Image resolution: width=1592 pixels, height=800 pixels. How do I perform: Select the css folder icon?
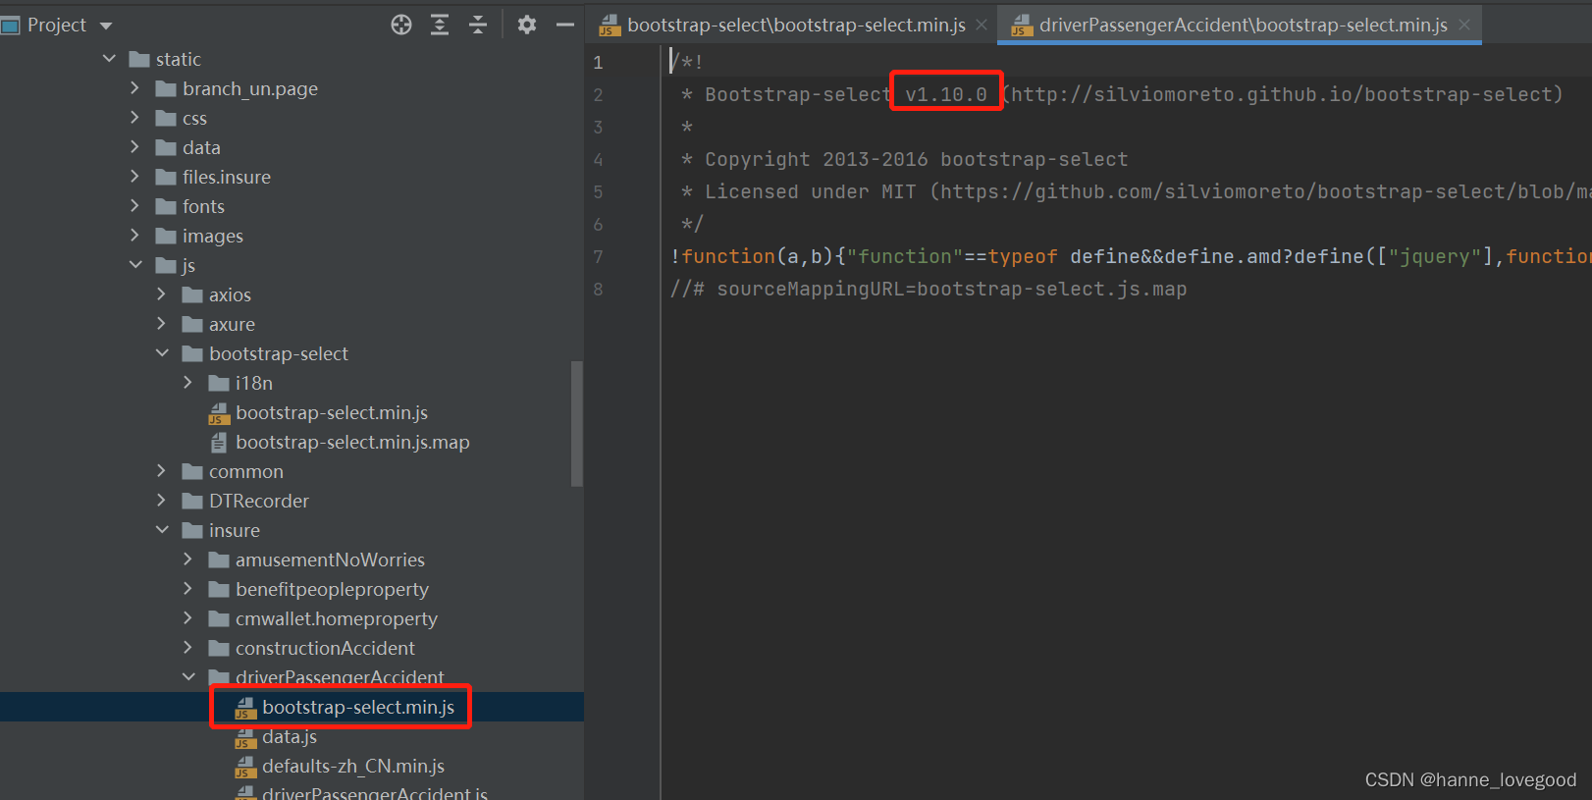(x=166, y=118)
